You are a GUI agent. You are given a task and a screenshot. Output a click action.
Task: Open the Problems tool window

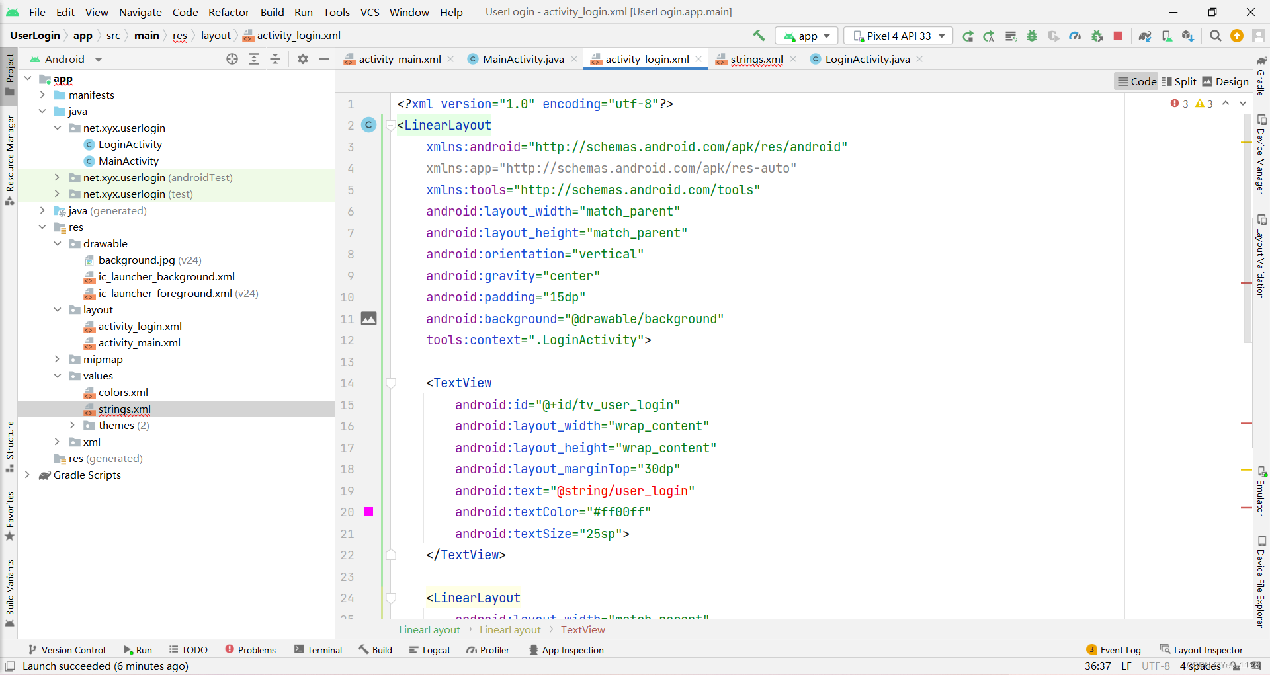click(250, 650)
